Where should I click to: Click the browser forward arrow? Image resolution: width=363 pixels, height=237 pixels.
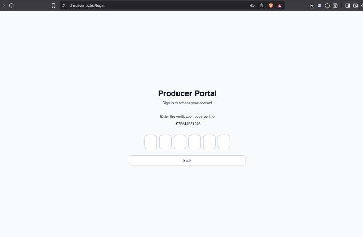point(4,5)
